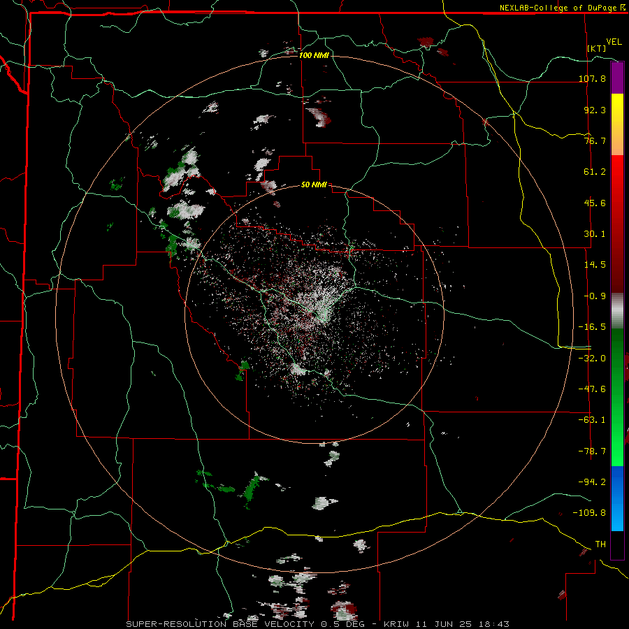Viewport: 629px width, 629px height.
Task: Click the Super-Resolution Base Velocity caption
Action: [318, 624]
